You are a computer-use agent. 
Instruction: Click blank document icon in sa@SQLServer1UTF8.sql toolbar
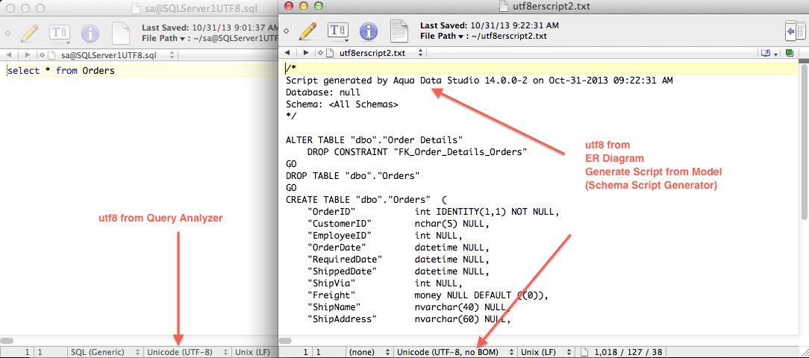tap(121, 34)
